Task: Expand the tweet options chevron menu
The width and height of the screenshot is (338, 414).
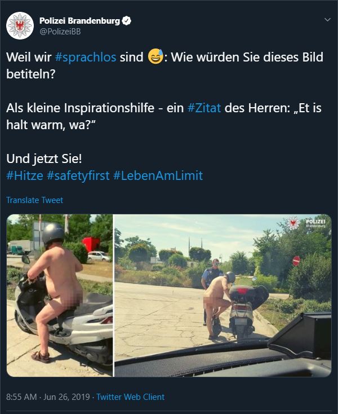Action: pos(327,20)
